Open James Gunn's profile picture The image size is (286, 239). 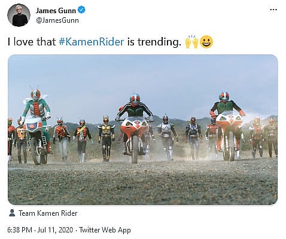click(19, 15)
